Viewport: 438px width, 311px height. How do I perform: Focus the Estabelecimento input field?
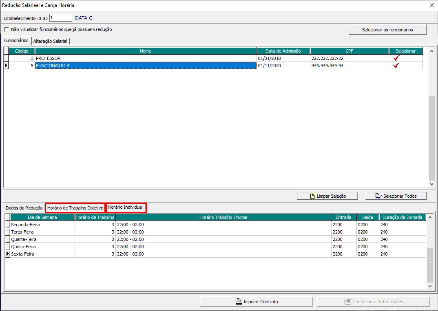coord(61,18)
